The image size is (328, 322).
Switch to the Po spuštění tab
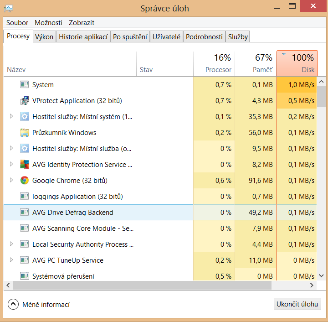[x=130, y=37]
